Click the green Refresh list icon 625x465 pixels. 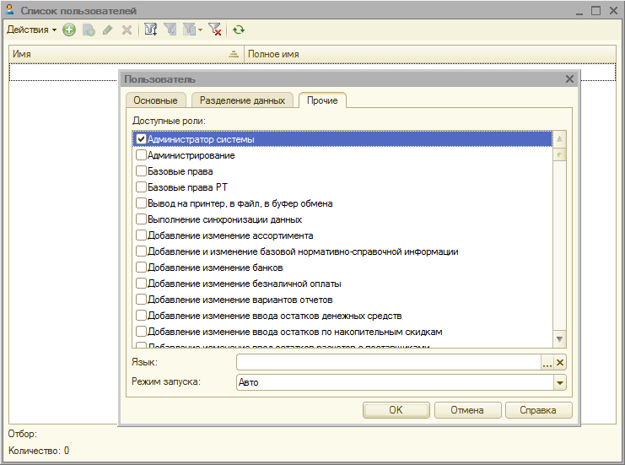pos(239,30)
